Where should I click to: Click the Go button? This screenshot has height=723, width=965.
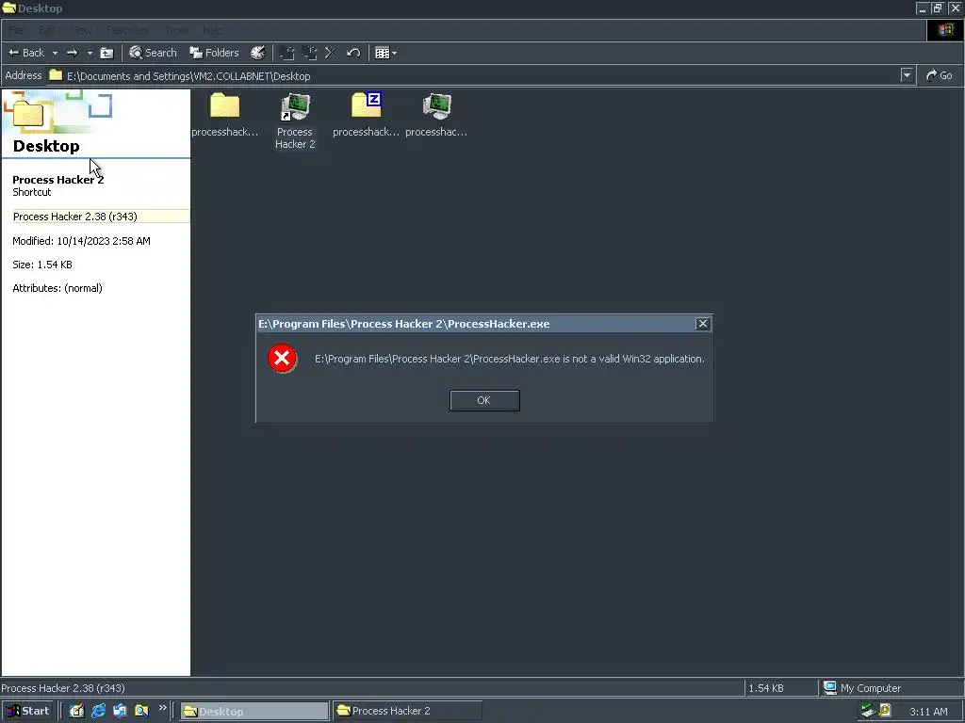[x=940, y=75]
